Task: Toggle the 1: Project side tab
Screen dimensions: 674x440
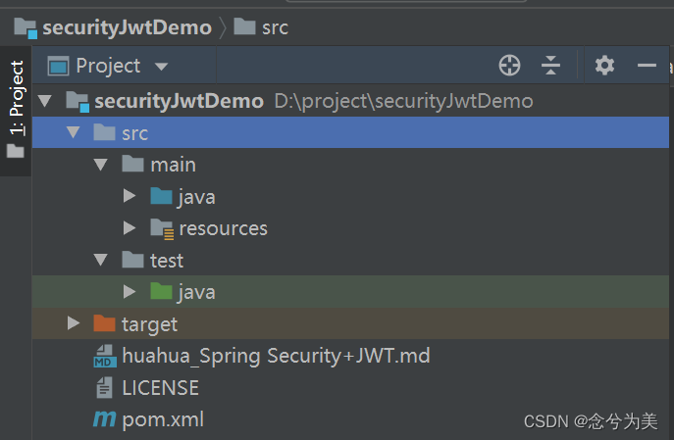Action: tap(16, 110)
